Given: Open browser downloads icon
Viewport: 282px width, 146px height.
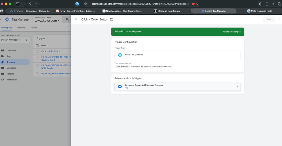Looking at the screenshot, I should (x=261, y=4).
